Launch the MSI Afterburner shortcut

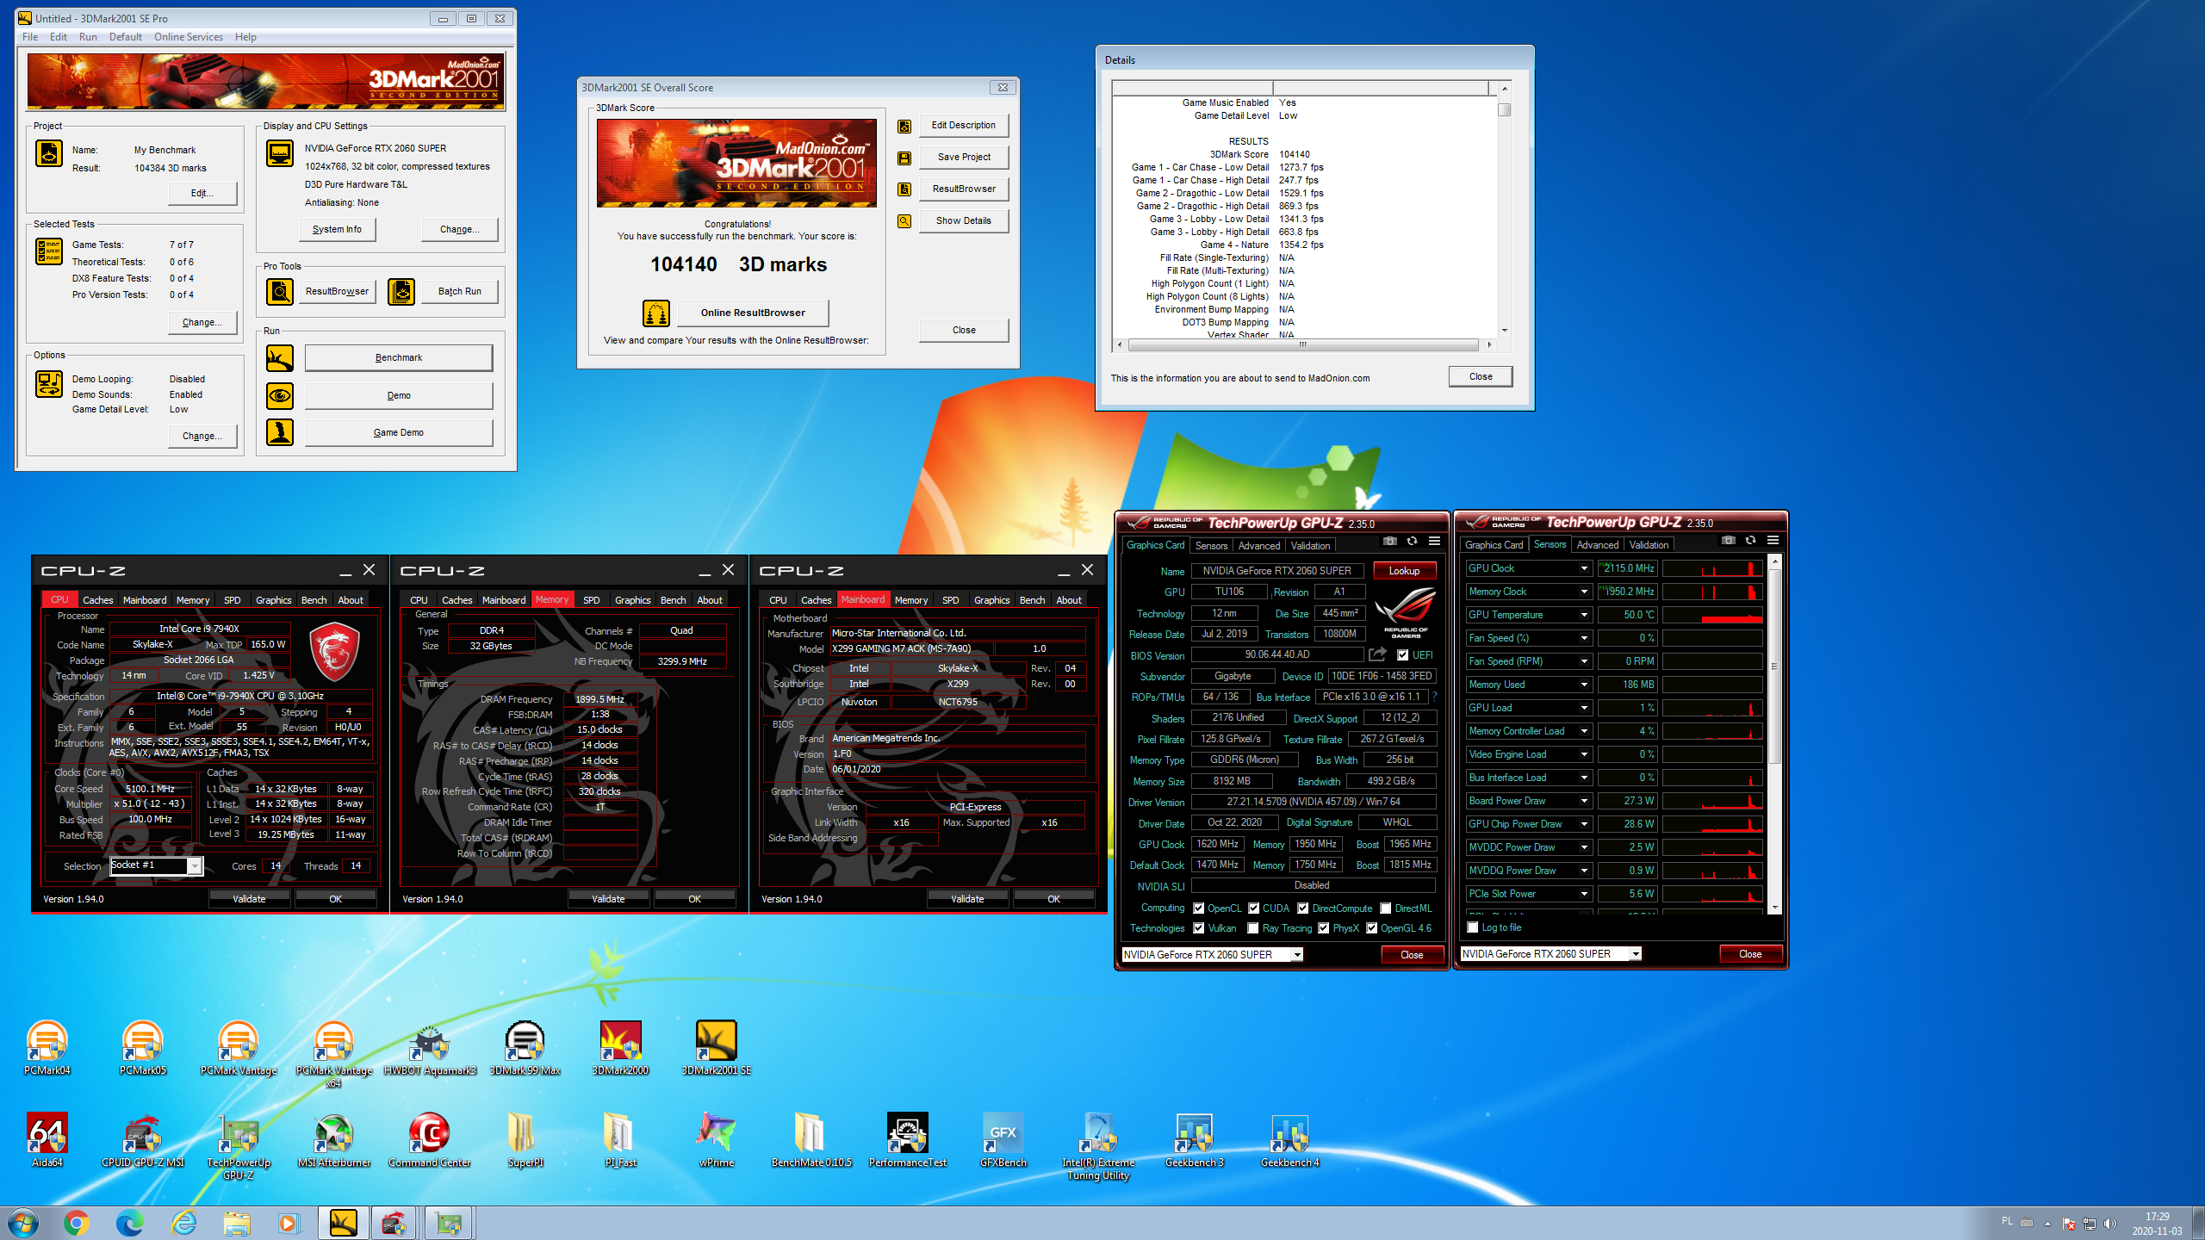(x=334, y=1140)
